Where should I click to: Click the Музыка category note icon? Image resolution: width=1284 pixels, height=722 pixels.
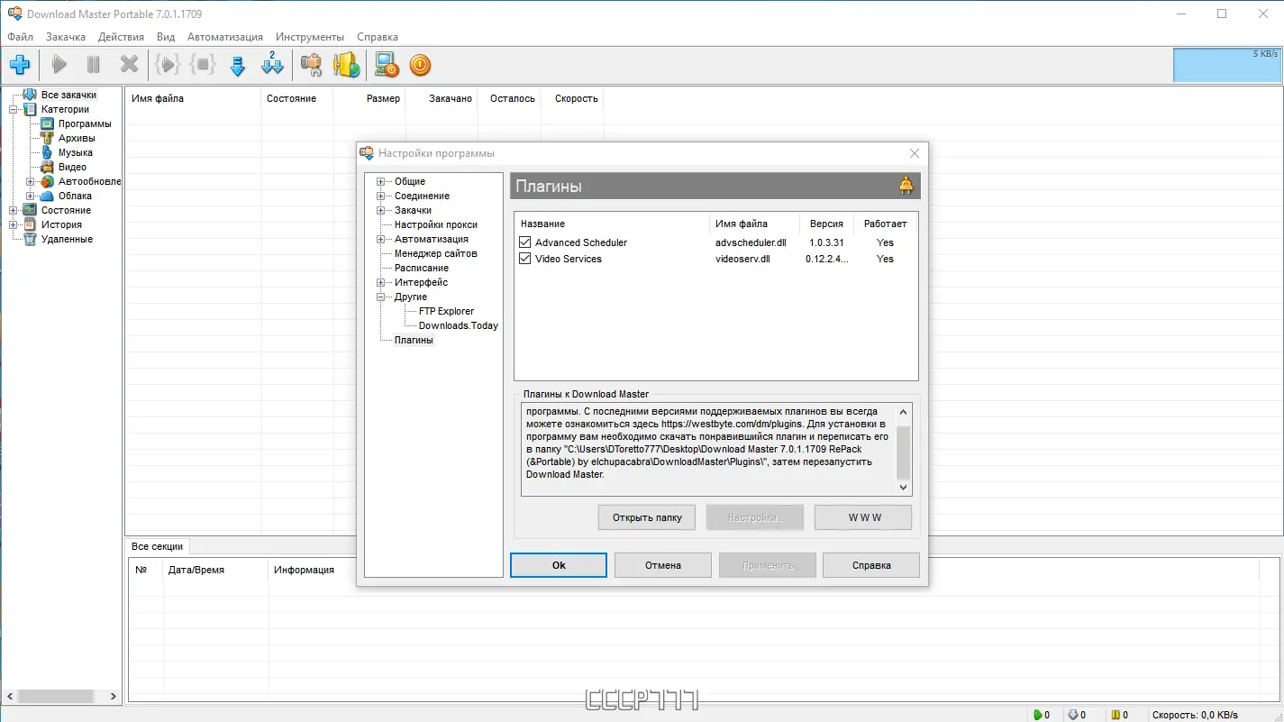47,152
